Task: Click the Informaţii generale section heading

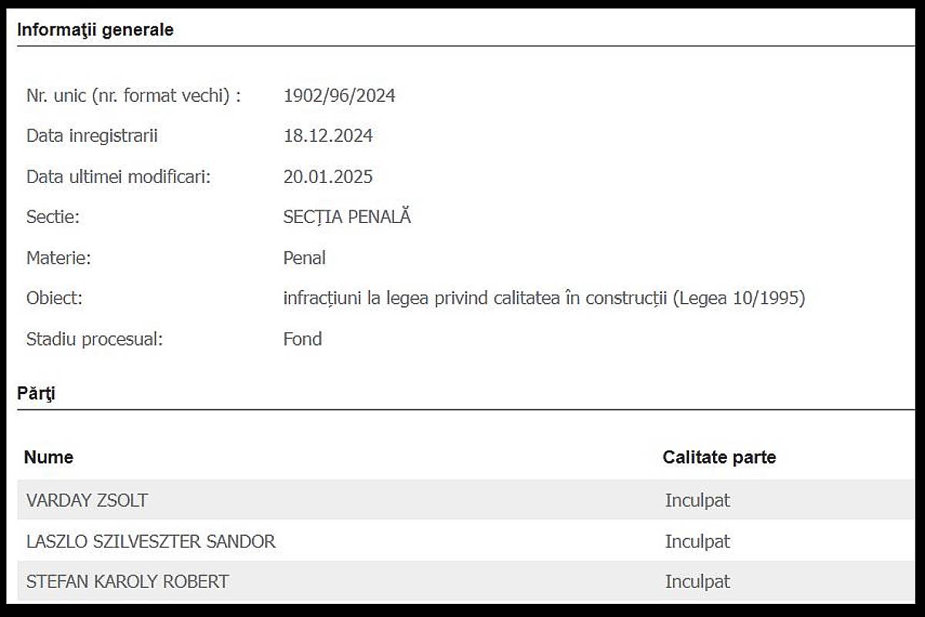Action: 96,30
